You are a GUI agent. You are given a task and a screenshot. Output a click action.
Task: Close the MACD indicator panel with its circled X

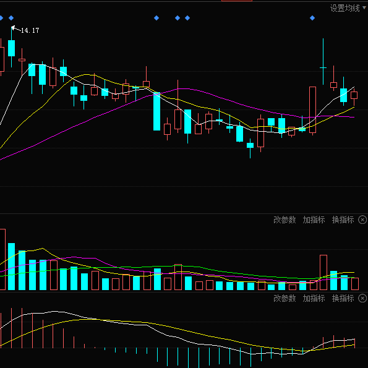point(362,298)
